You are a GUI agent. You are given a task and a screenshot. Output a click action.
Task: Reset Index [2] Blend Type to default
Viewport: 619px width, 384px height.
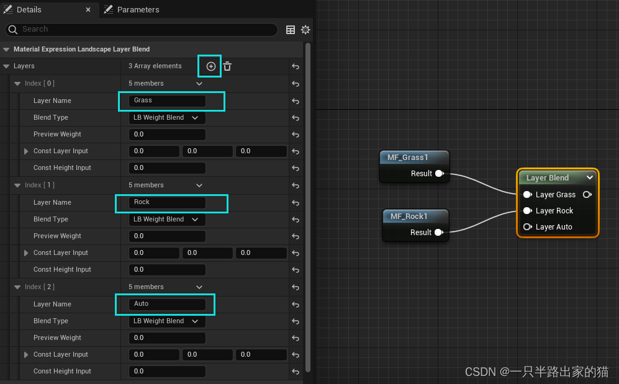296,321
